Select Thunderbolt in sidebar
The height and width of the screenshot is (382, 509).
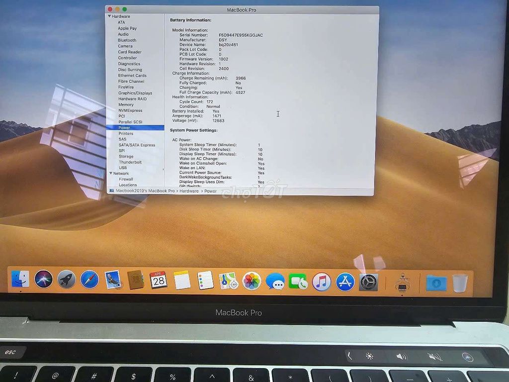point(130,162)
